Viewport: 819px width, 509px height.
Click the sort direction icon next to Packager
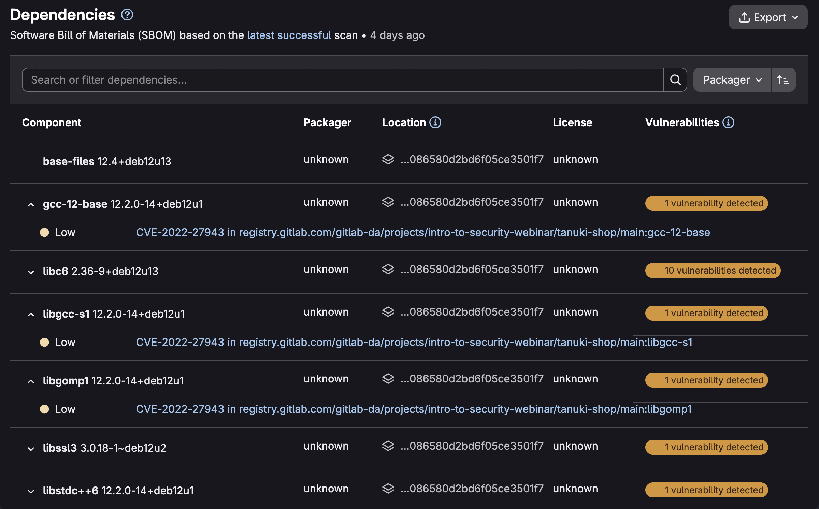pos(783,79)
